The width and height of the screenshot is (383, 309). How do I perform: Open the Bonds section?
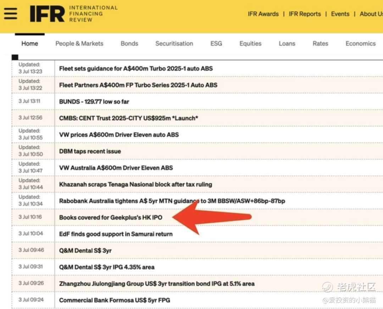pos(129,44)
